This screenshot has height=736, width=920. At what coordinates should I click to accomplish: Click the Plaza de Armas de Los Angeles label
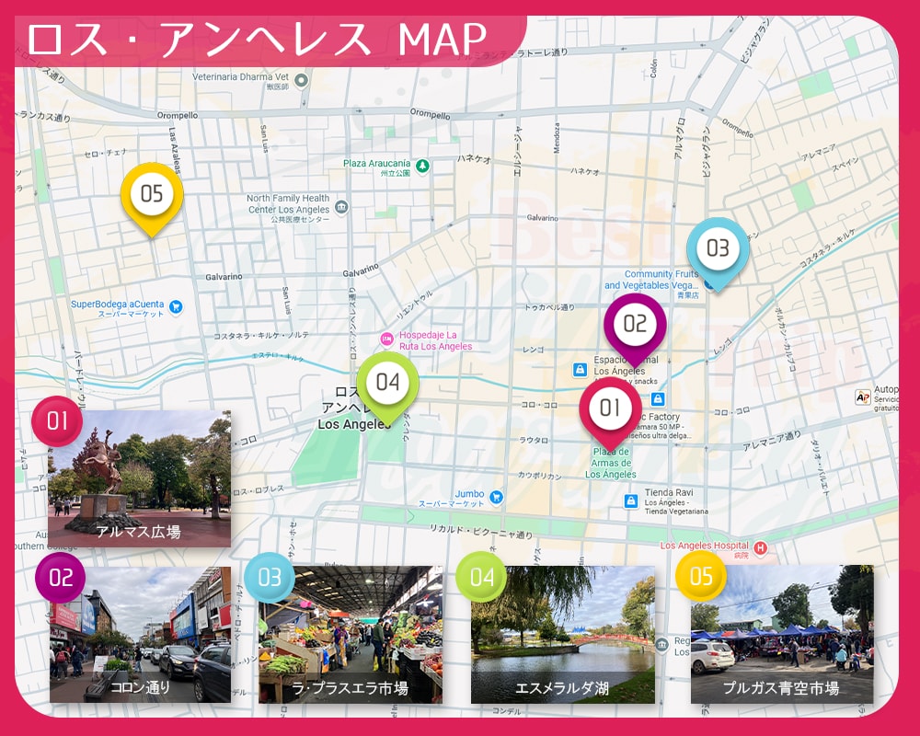[611, 464]
